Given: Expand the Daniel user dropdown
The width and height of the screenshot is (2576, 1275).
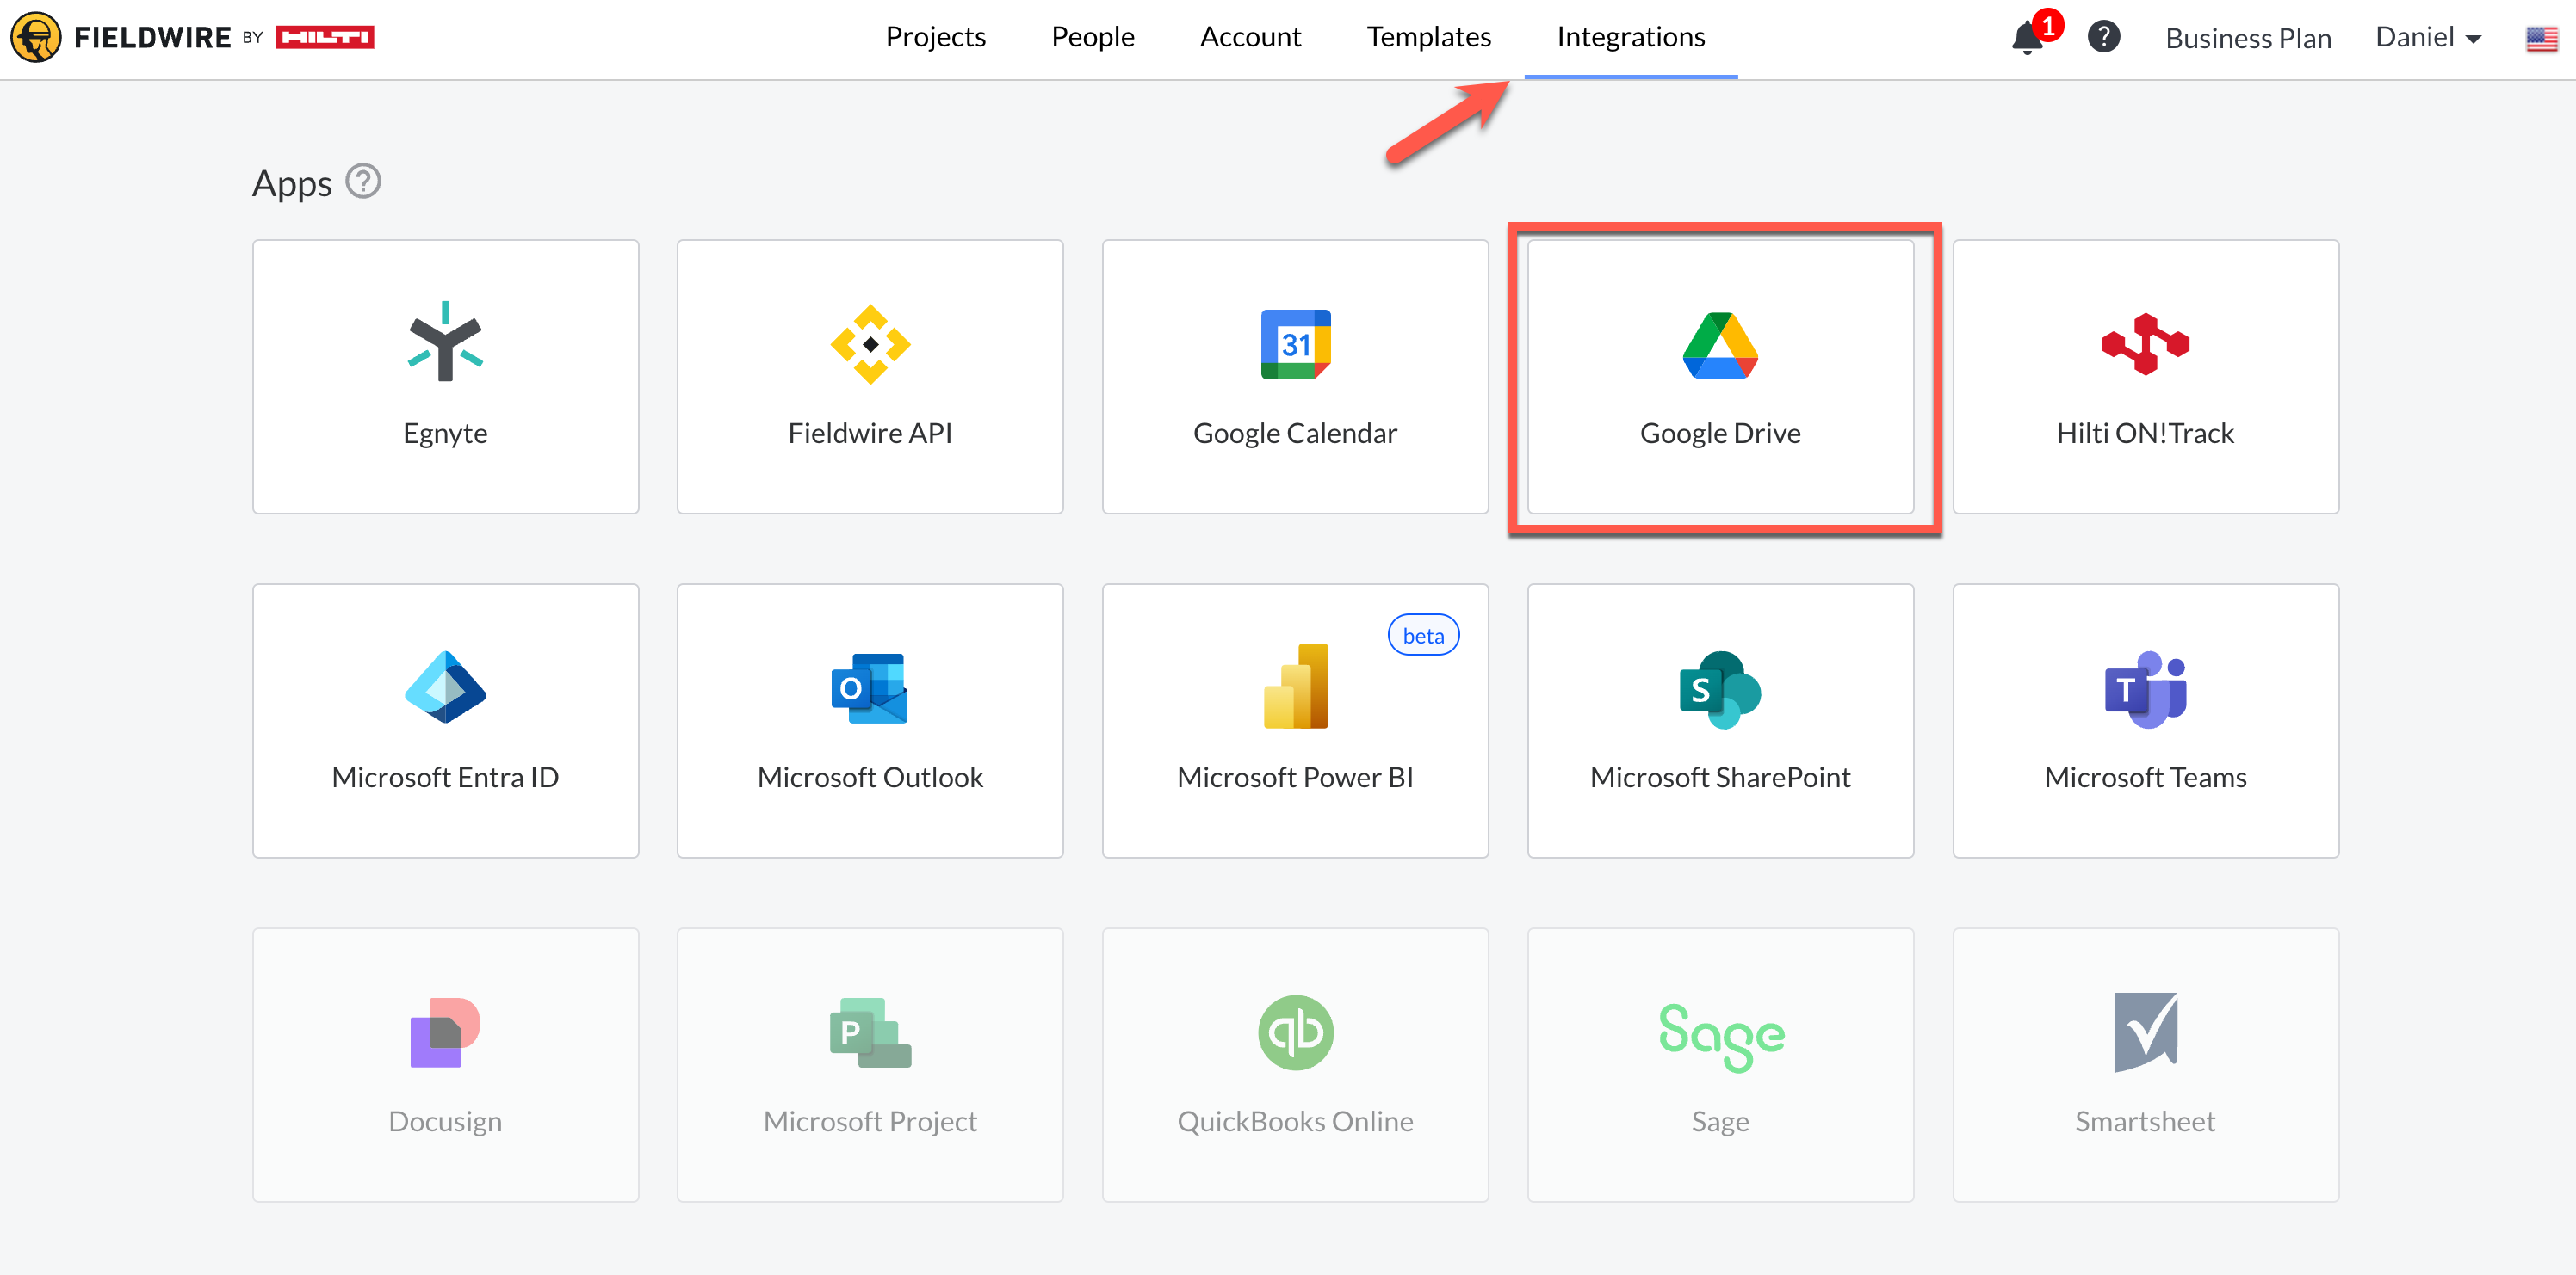Looking at the screenshot, I should 2428,38.
